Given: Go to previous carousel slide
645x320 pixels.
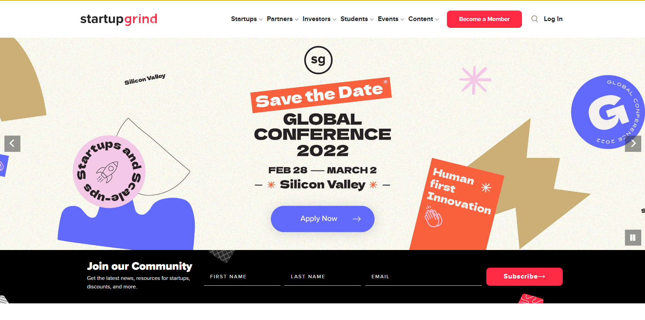Looking at the screenshot, I should pyautogui.click(x=12, y=144).
